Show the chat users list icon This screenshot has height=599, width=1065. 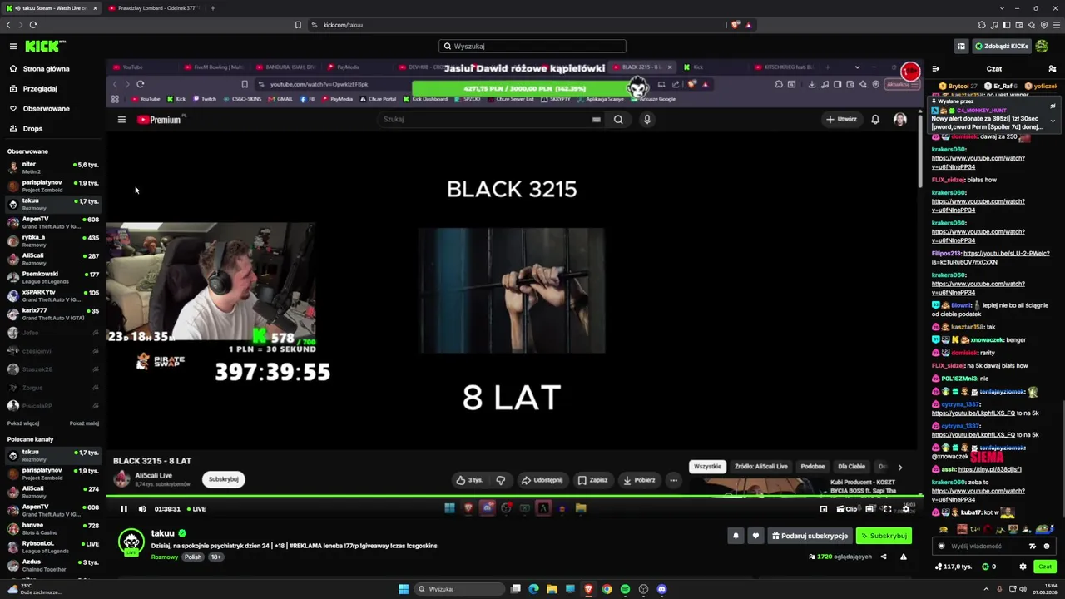[1053, 69]
